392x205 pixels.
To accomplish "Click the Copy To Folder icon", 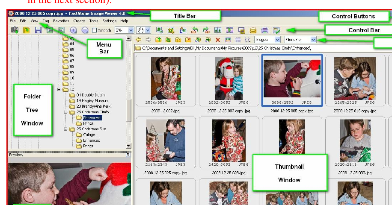I will (198, 40).
